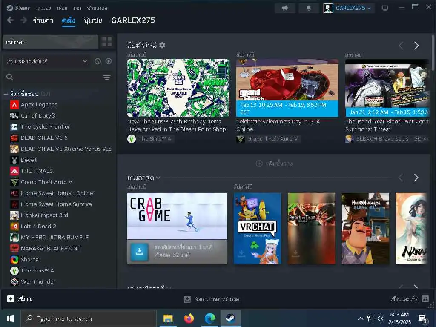The width and height of the screenshot is (436, 327).
Task: Open the Steam menu
Action: coord(23,8)
